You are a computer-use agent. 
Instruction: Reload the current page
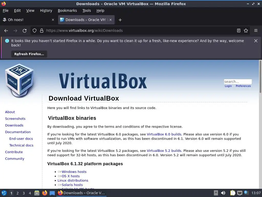point(25,31)
